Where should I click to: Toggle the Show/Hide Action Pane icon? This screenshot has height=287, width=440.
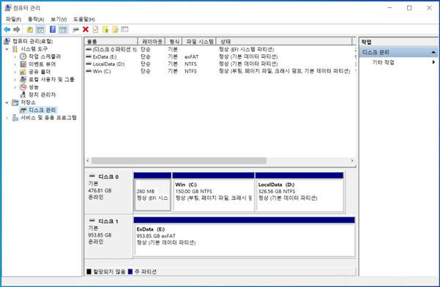[63, 29]
